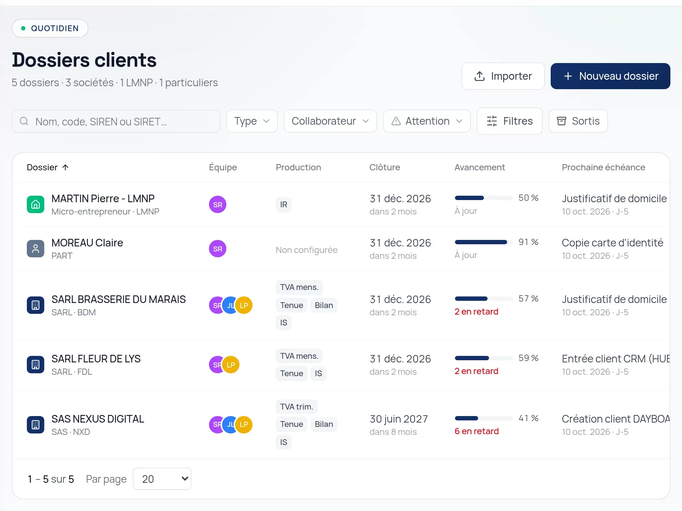
Task: Click the magnifier icon in the search field
Action: click(24, 121)
